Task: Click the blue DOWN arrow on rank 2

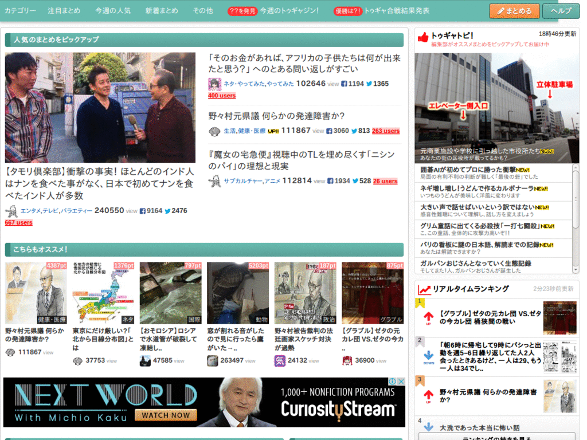Action: pos(428,356)
